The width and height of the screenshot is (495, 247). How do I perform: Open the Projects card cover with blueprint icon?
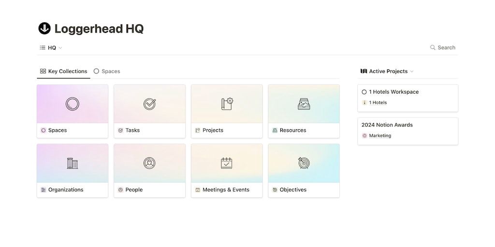pyautogui.click(x=227, y=104)
